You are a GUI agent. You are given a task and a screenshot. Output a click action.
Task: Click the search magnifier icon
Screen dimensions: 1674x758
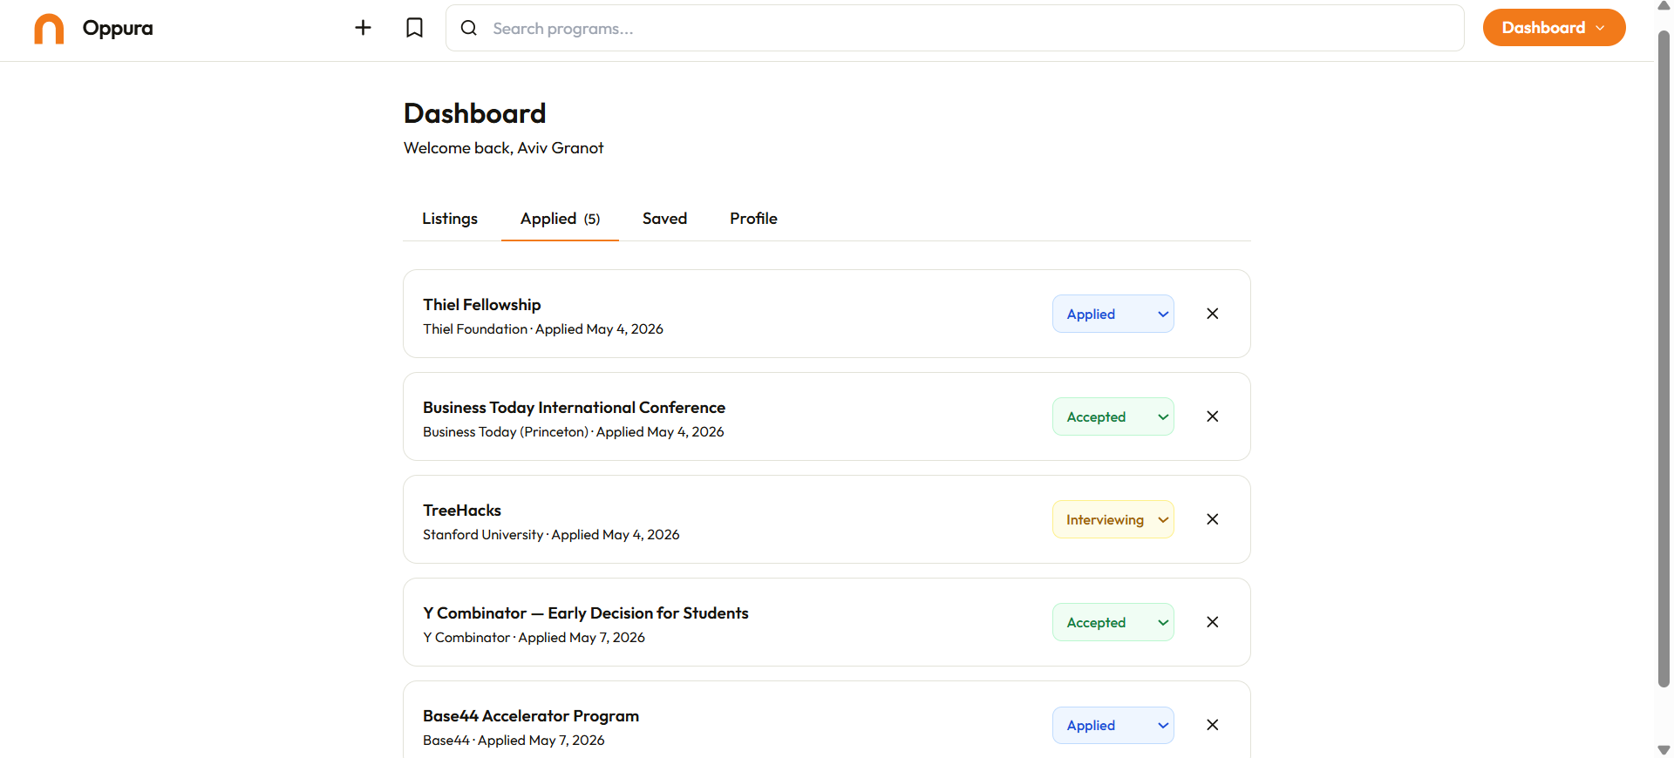click(x=469, y=28)
